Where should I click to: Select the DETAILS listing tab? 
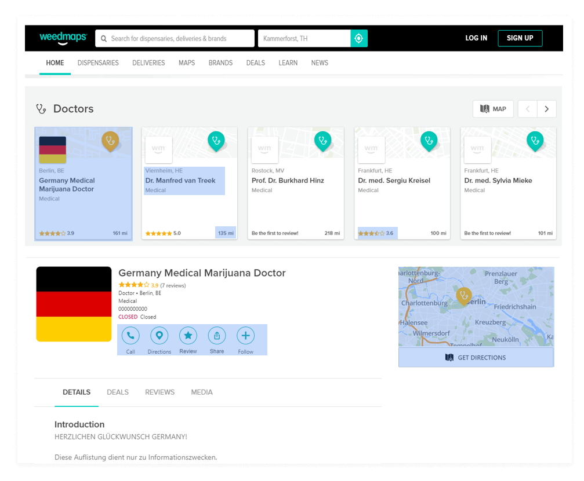(77, 392)
